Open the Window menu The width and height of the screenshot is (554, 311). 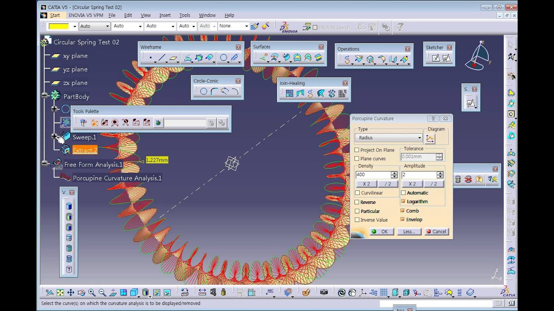click(x=207, y=15)
